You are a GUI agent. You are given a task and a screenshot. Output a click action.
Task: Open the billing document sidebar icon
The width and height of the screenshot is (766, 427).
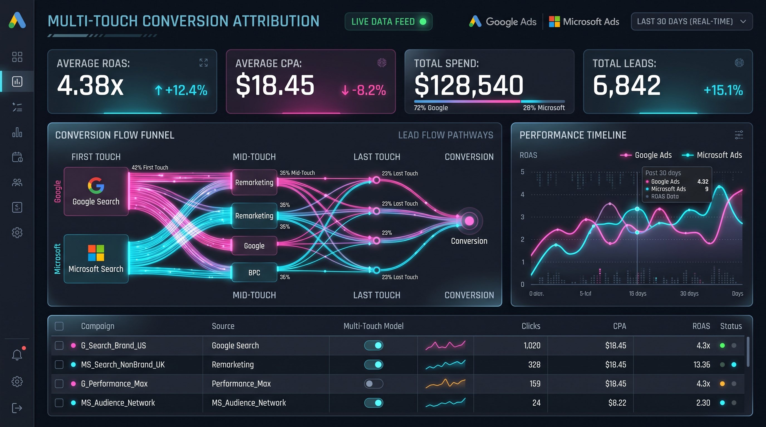coord(17,207)
